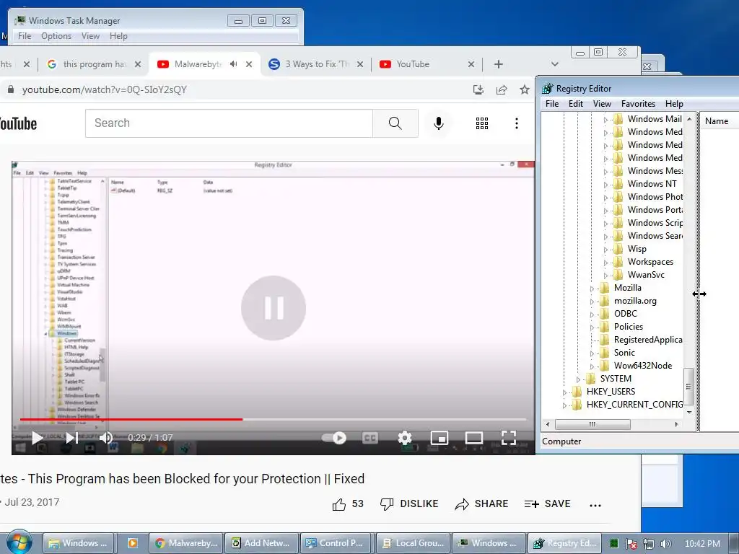Expand the SYSTEM registry key
The width and height of the screenshot is (739, 554).
tap(578, 379)
